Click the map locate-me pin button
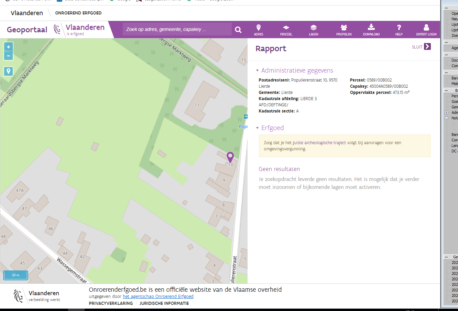458x311 pixels. click(9, 71)
